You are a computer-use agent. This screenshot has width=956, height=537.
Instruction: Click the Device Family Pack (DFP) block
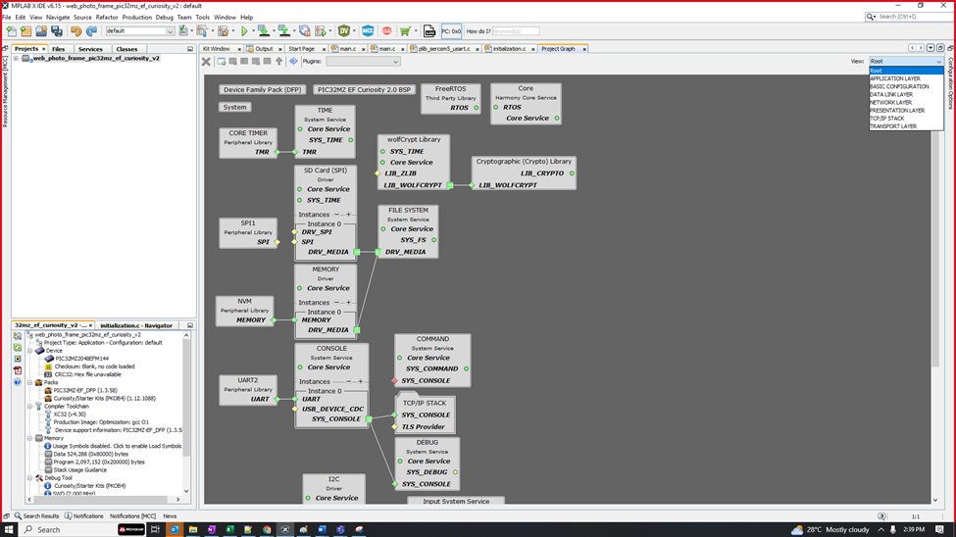(262, 89)
